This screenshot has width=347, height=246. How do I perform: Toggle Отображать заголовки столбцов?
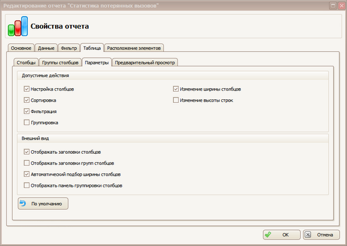(27, 152)
